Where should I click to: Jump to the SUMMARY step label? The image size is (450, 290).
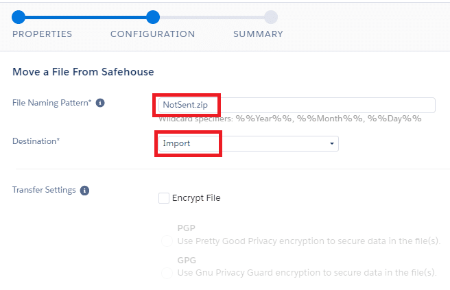(258, 34)
